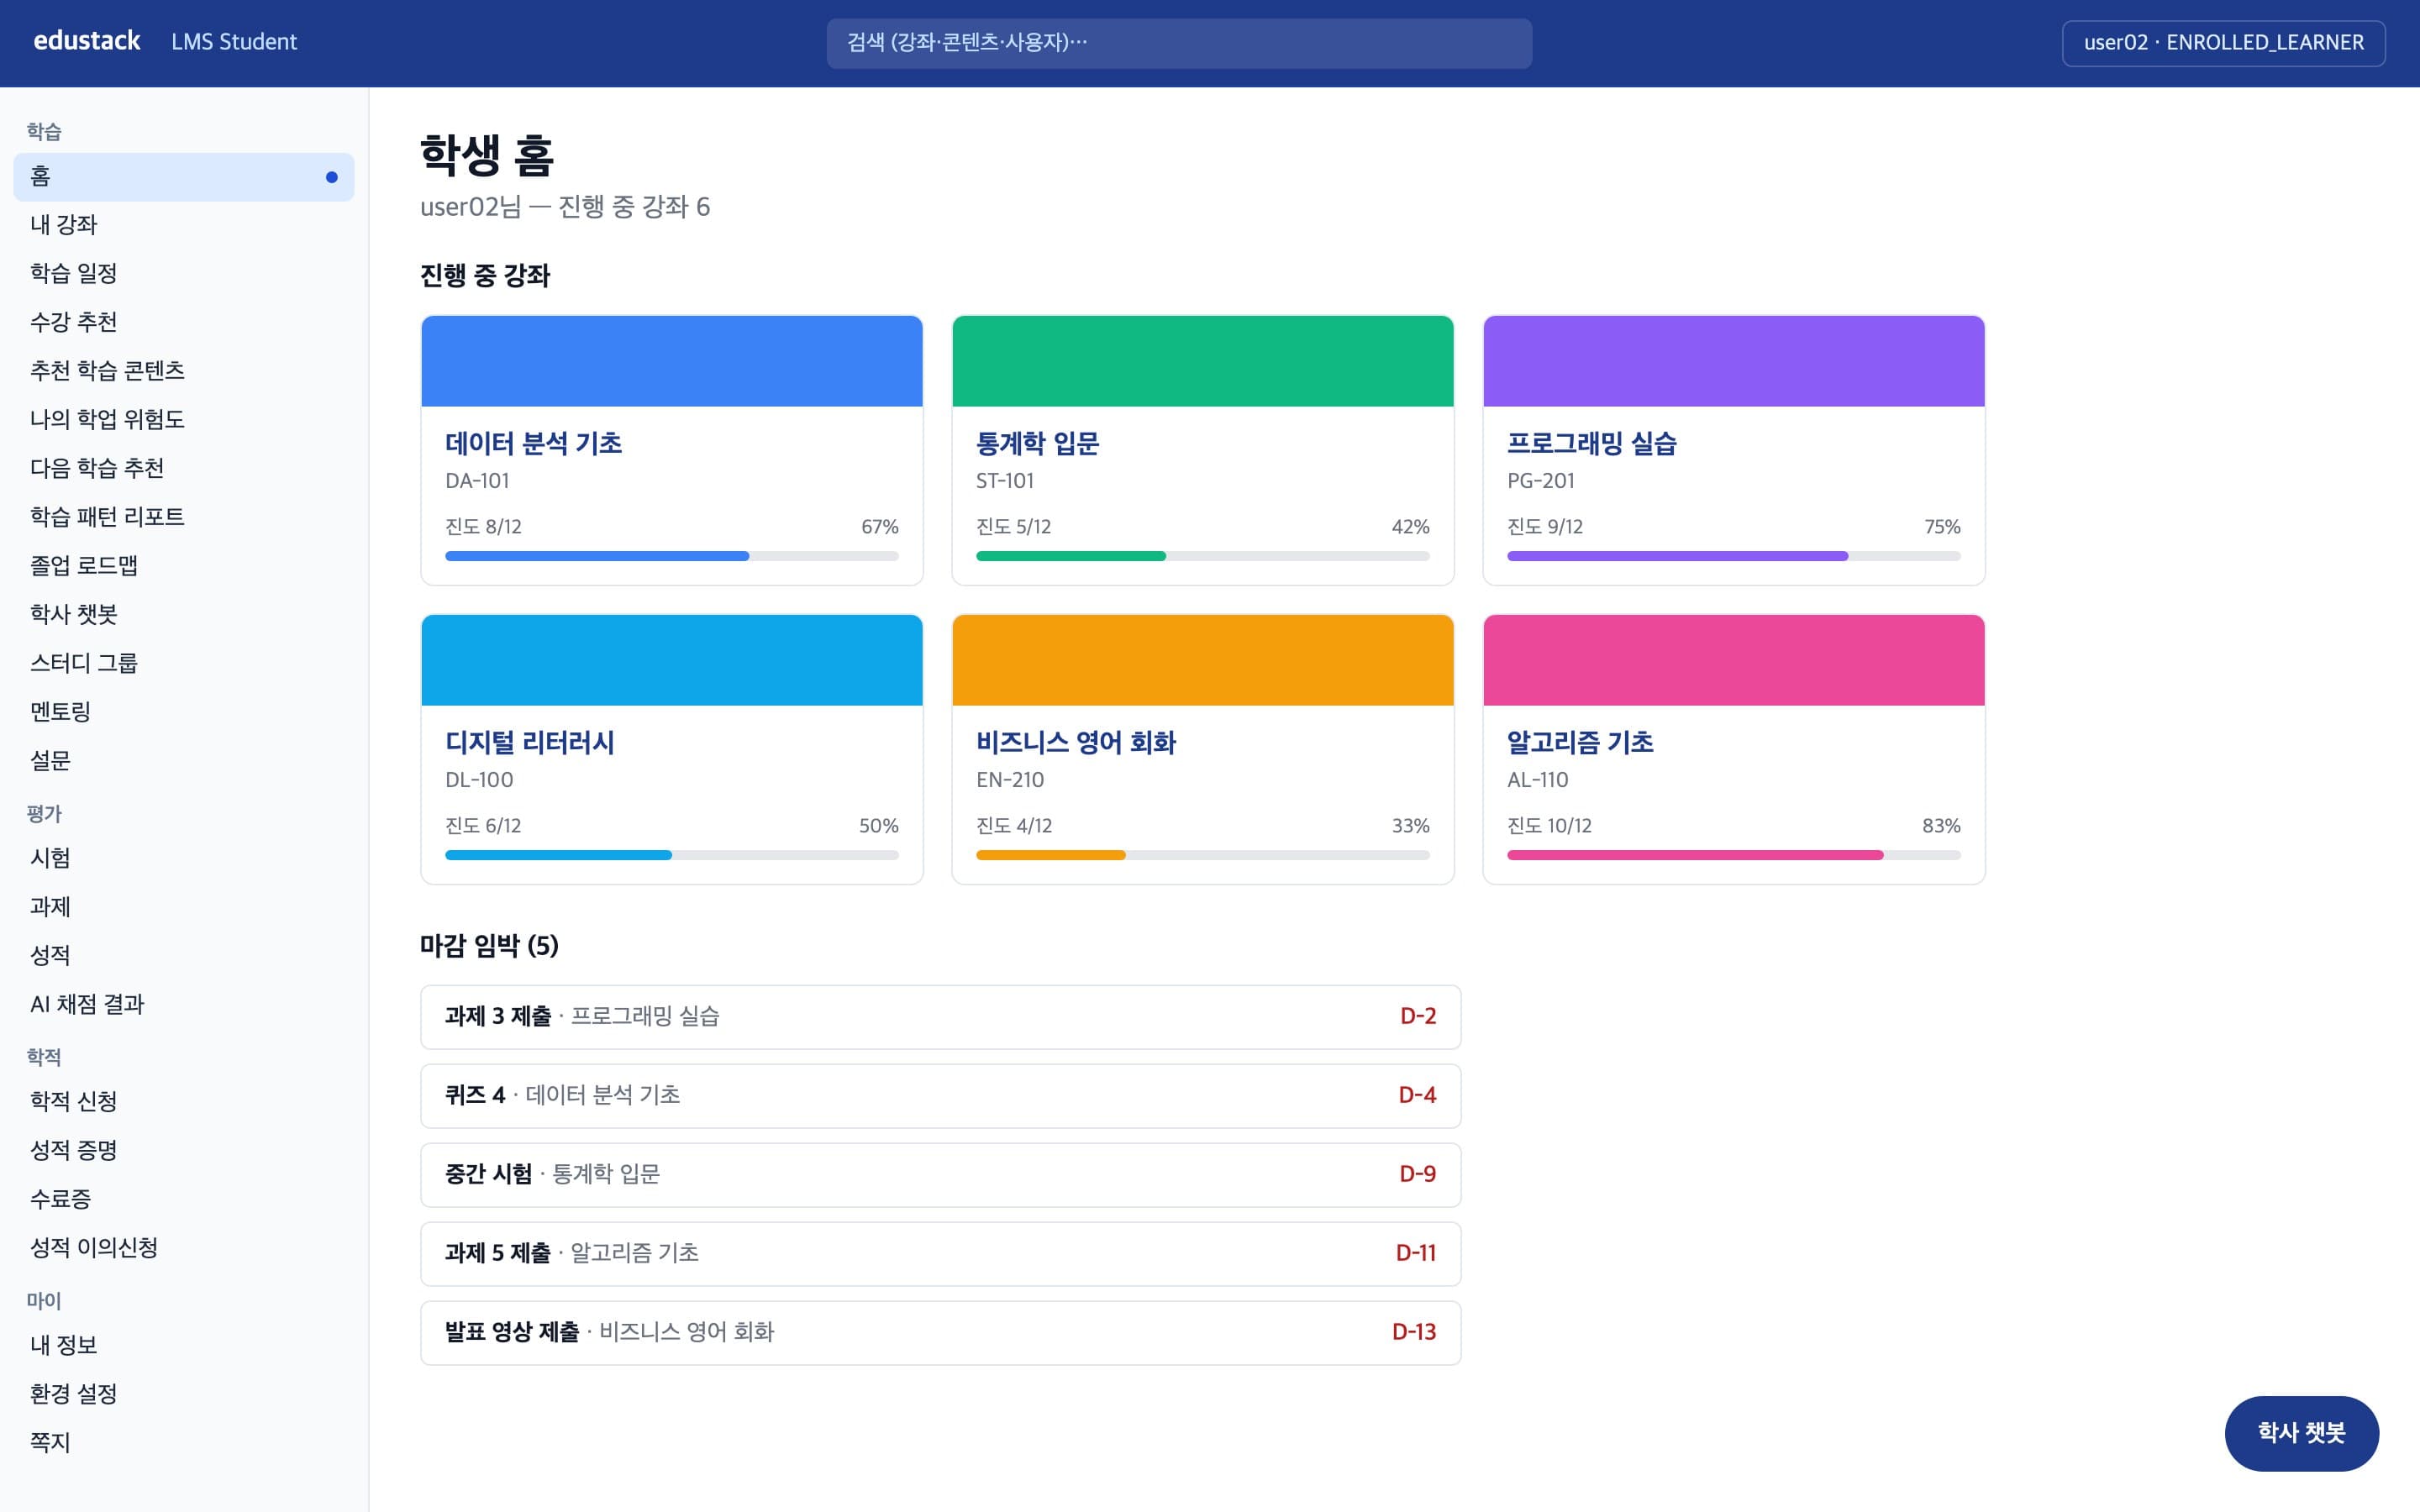Open 설문 page
Viewport: 2420px width, 1512px height.
[184, 761]
